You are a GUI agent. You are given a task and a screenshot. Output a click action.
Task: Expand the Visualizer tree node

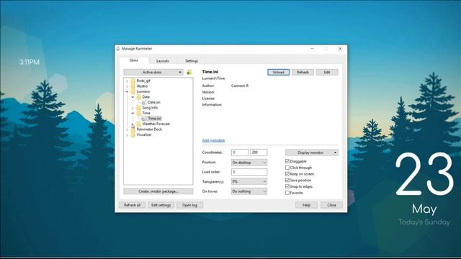point(127,135)
